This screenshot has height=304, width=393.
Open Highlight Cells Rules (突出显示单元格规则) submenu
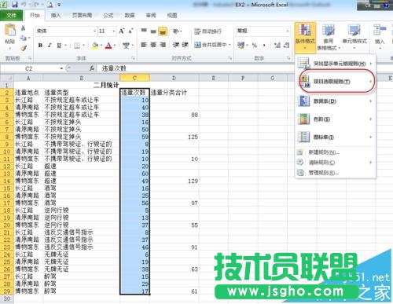click(x=336, y=64)
